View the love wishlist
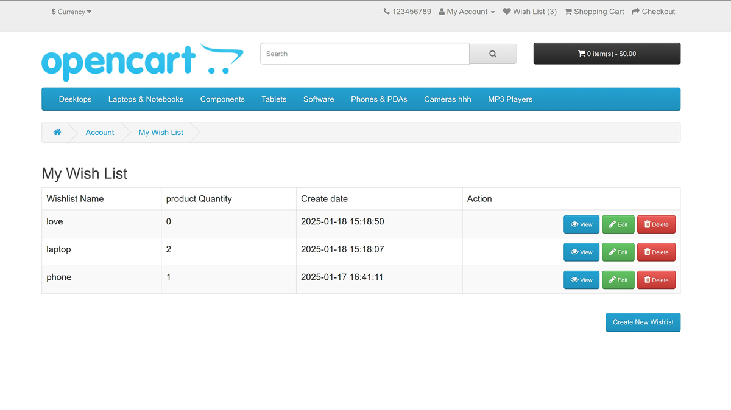Viewport: 731px width, 410px height. click(581, 224)
